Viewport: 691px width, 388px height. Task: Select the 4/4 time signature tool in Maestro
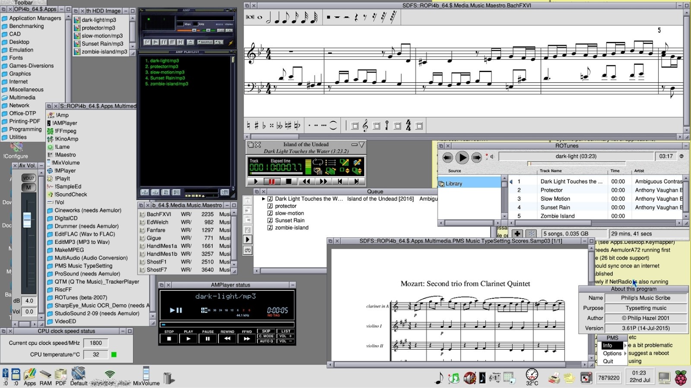click(x=408, y=126)
